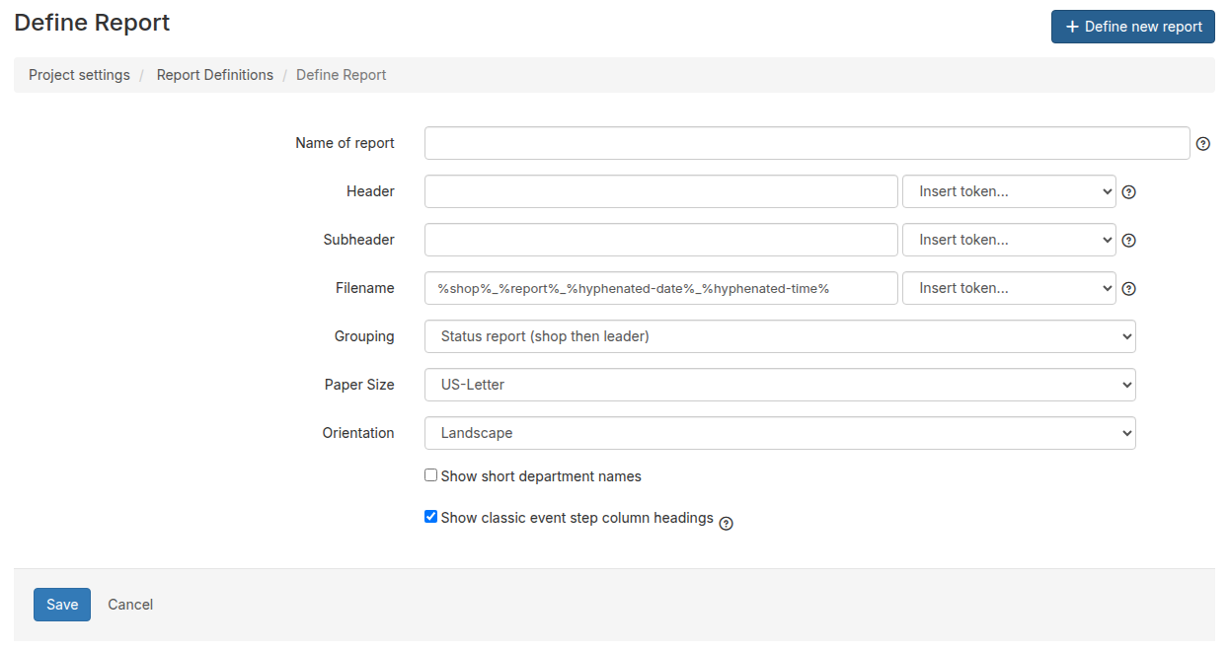Viewport: 1229px width, 650px height.
Task: Open Subheader Insert token dropdown
Action: [x=1009, y=240]
